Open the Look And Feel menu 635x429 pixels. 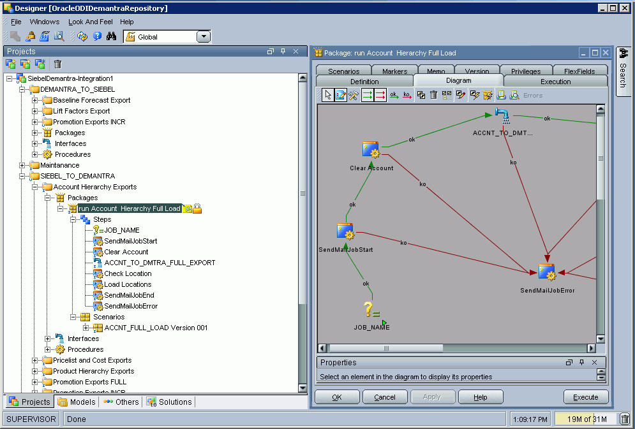point(91,22)
